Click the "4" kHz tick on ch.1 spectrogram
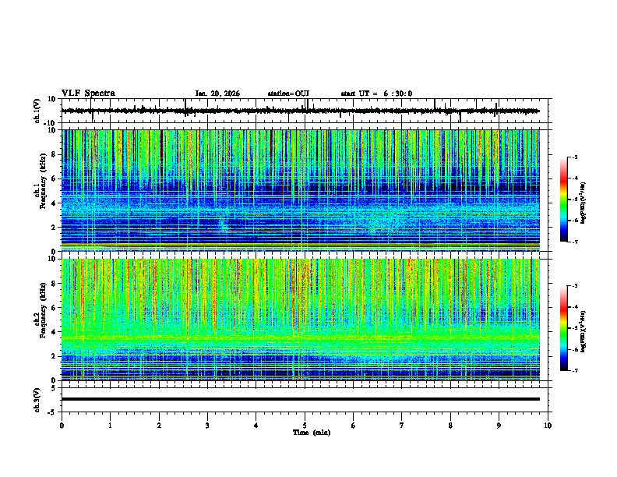This screenshot has height=477, width=617. coord(55,203)
